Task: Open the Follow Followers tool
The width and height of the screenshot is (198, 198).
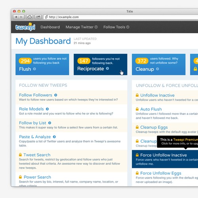Action: click(x=36, y=95)
